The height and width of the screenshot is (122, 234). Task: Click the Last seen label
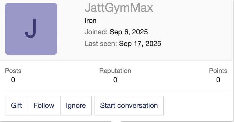pos(101,44)
